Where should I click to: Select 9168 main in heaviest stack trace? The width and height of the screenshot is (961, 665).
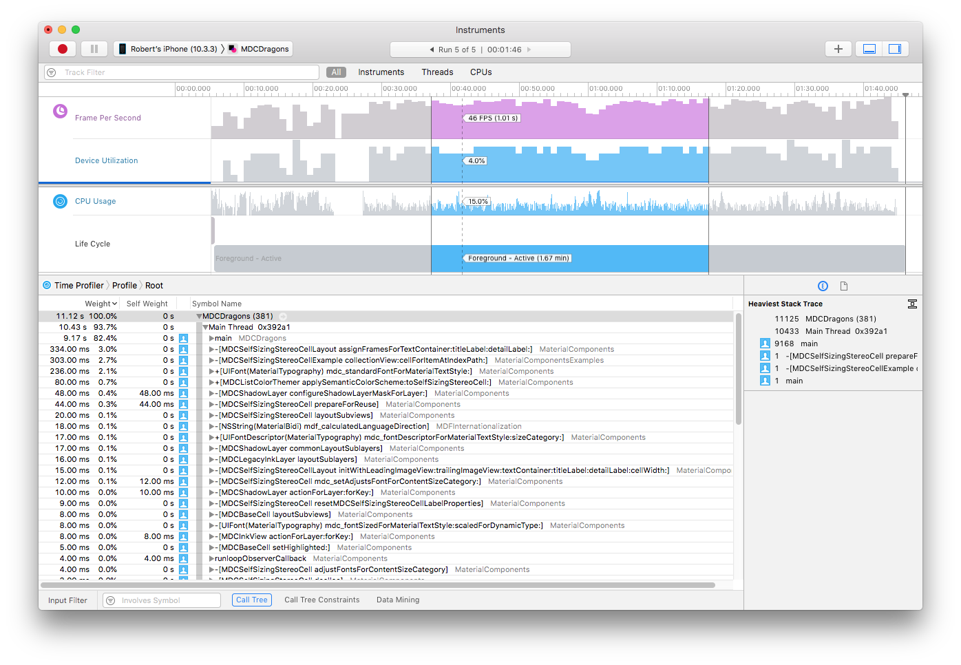pyautogui.click(x=796, y=344)
